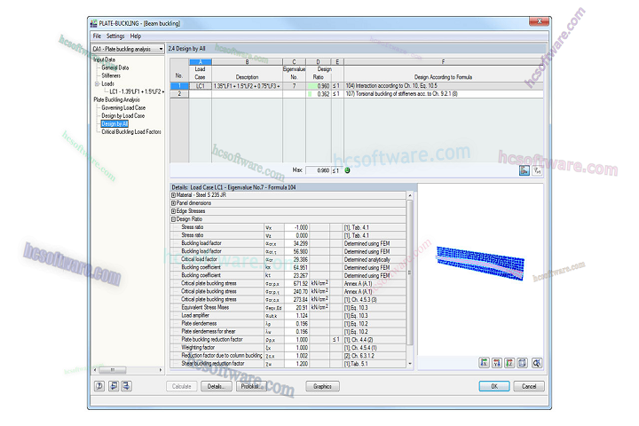The width and height of the screenshot is (639, 426).
Task: Expand the Panel dimensions section
Action: [x=173, y=203]
